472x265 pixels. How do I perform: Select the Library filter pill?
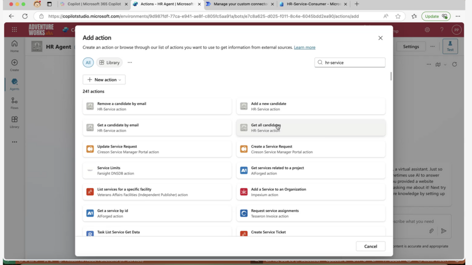pyautogui.click(x=109, y=62)
